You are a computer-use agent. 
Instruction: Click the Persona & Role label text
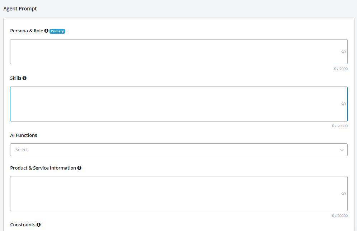coord(27,31)
